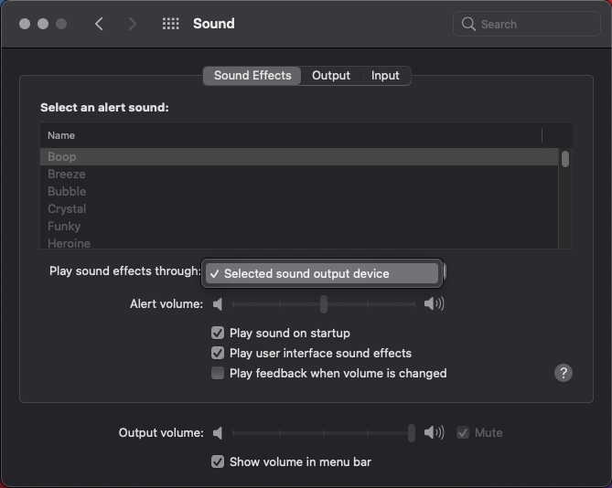Pick the Funky alert sound

coord(64,226)
